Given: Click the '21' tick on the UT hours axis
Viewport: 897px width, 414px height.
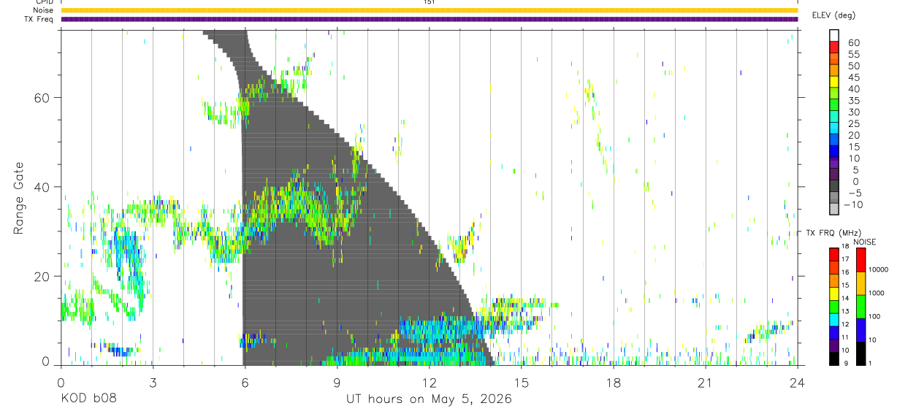Looking at the screenshot, I should pos(706,382).
